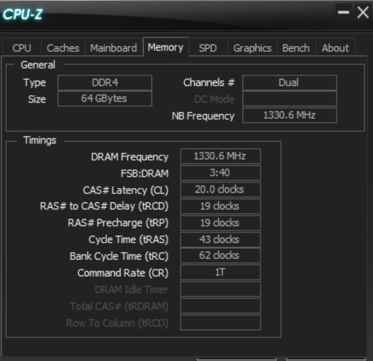The height and width of the screenshot is (361, 373).
Task: Minimize the CPU-Z window
Action: [344, 12]
